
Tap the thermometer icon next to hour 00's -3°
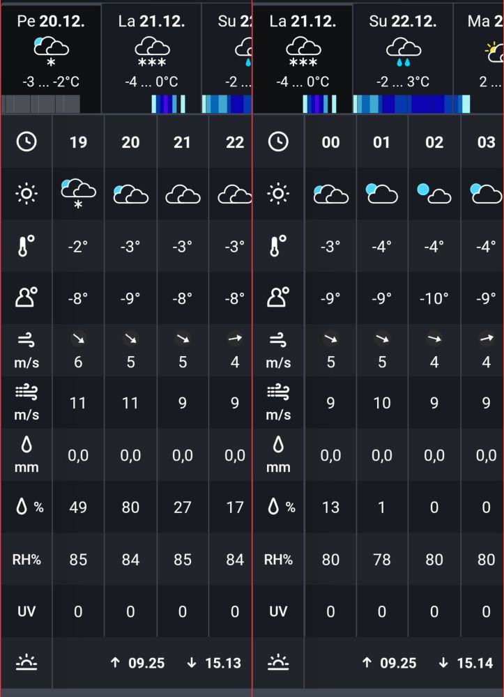pyautogui.click(x=278, y=246)
